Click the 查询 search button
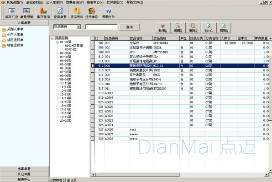The image size is (272, 182). point(130,27)
